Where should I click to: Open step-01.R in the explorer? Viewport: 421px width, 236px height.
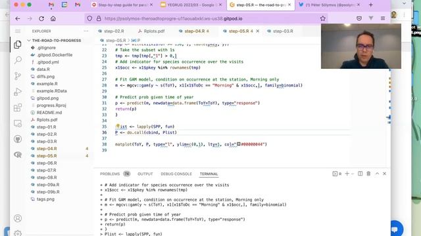[47, 127]
